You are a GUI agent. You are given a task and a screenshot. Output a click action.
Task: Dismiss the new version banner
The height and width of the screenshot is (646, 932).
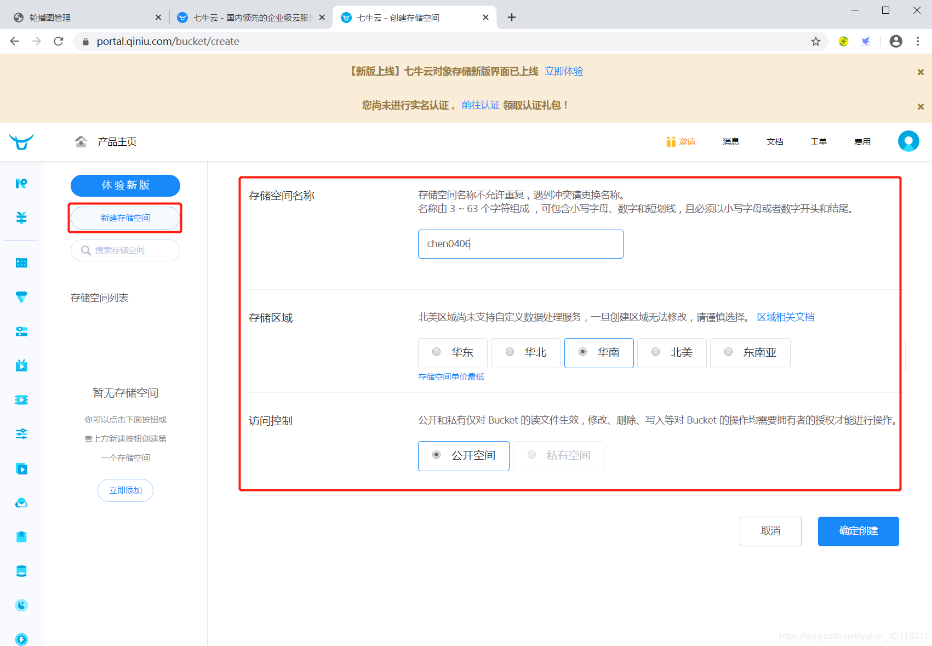click(920, 72)
